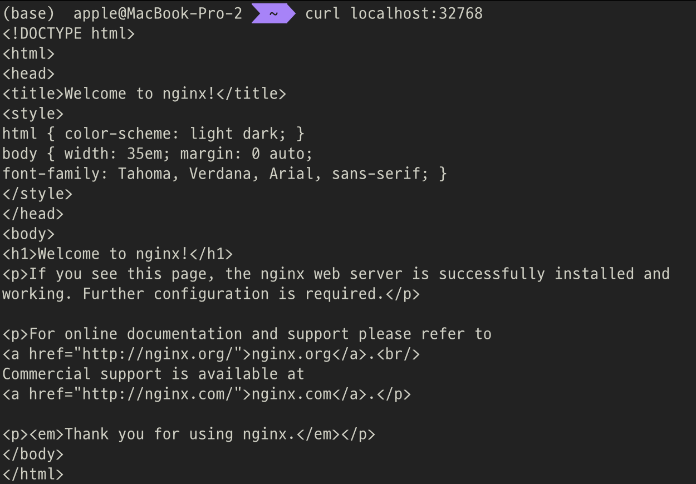Click the color-scheme light dark line
The height and width of the screenshot is (484, 696).
point(154,134)
